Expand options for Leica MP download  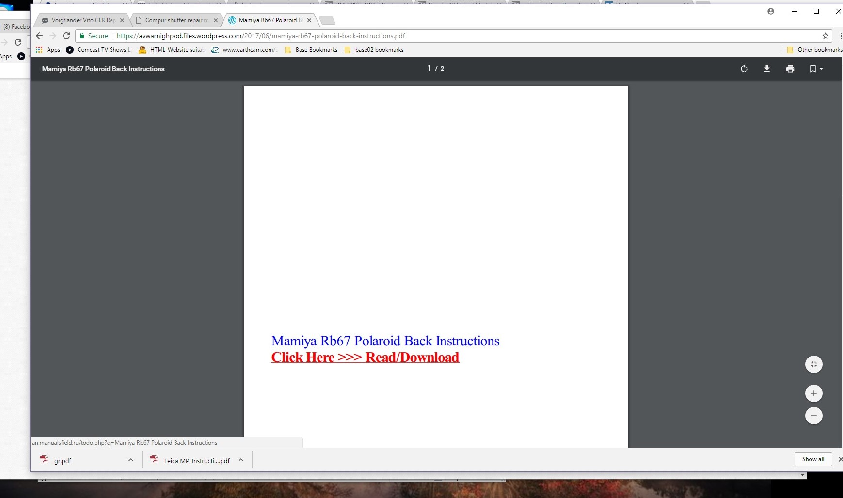tap(241, 460)
